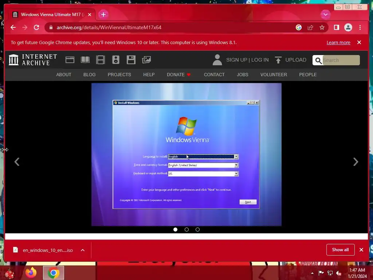
Task: Open the Texts book icon
Action: (x=85, y=60)
